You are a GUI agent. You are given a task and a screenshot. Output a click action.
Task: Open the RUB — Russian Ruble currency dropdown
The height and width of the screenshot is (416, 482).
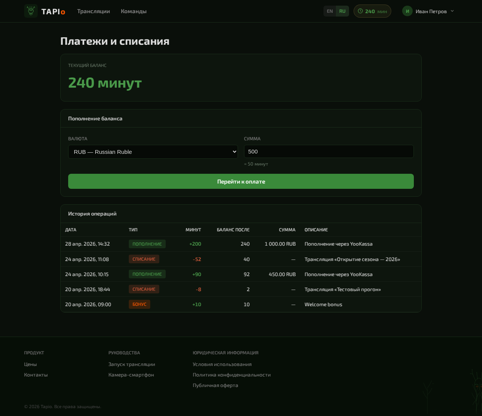tap(153, 152)
